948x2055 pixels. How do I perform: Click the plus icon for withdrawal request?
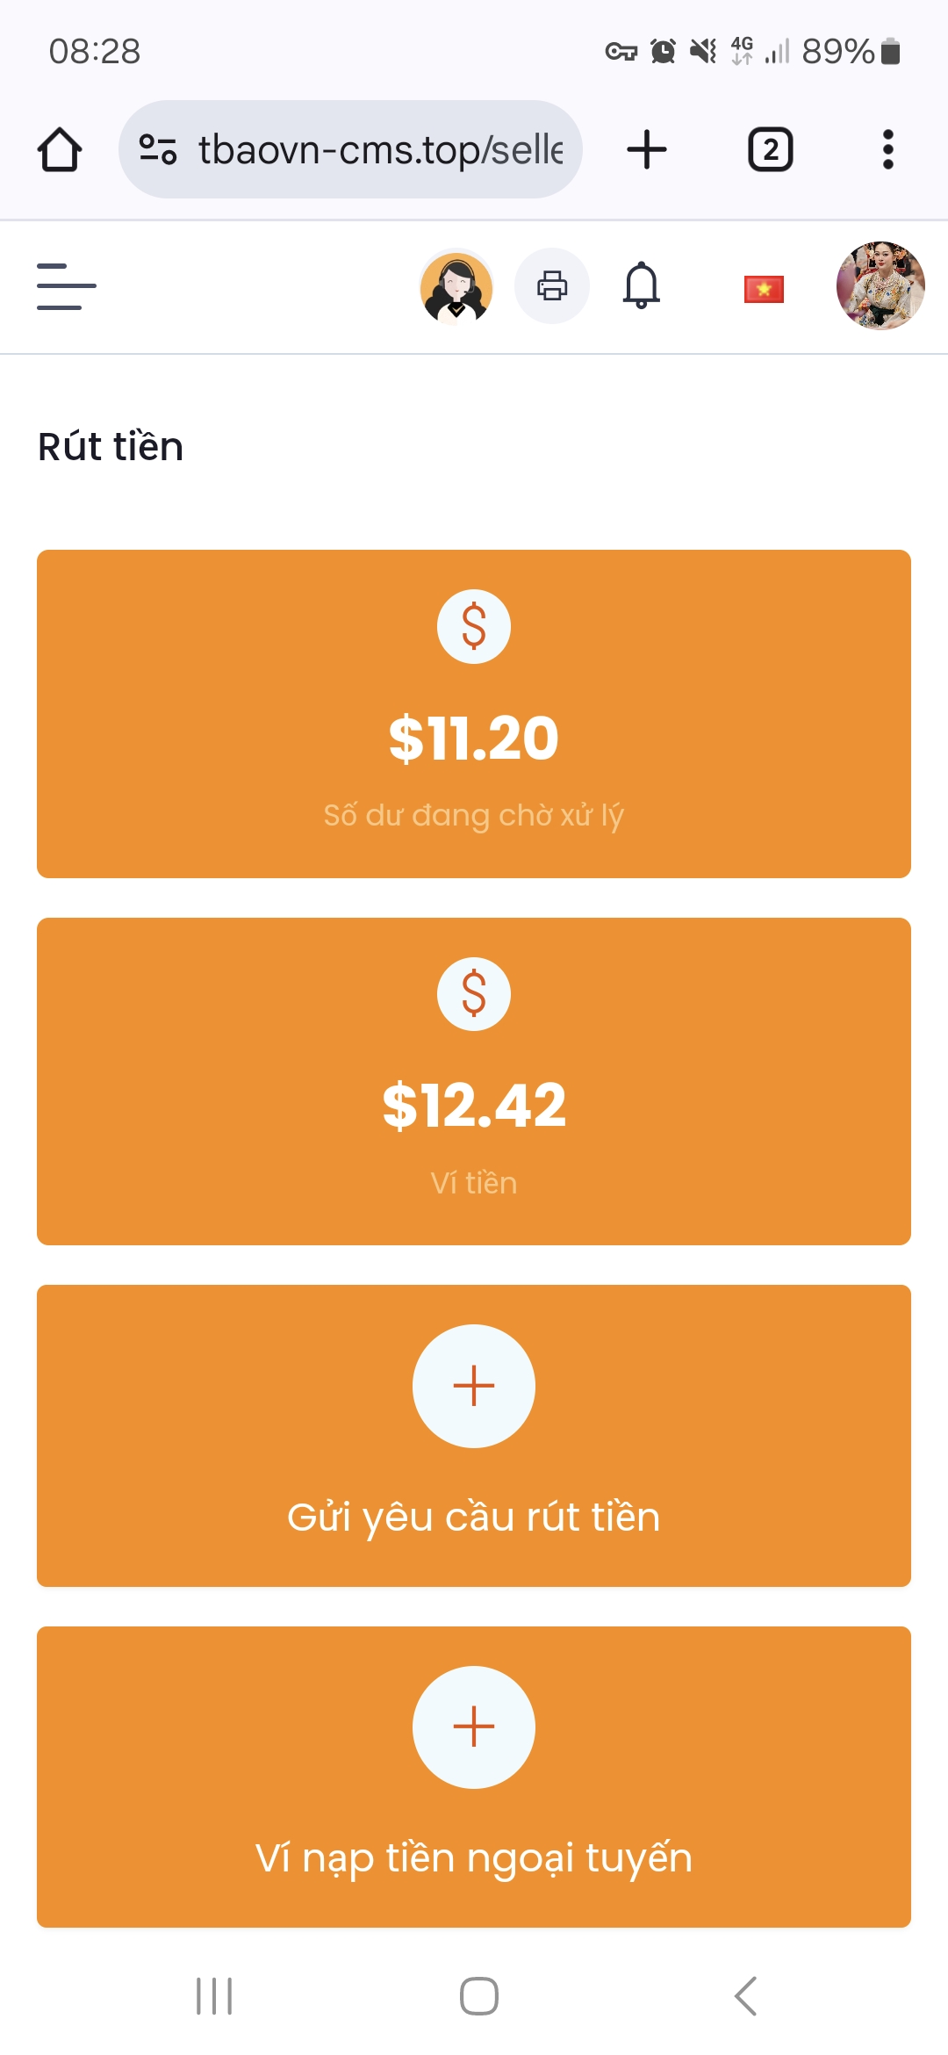pyautogui.click(x=474, y=1386)
